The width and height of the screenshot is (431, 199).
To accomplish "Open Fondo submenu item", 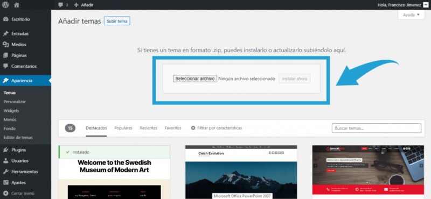I will pos(10,129).
